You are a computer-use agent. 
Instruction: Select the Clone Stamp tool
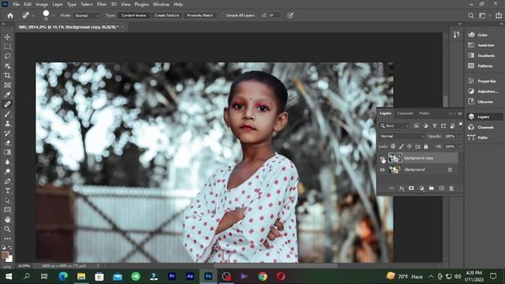pos(7,124)
